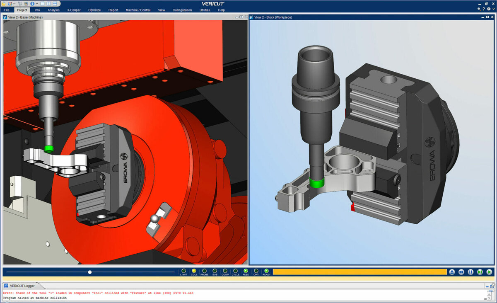The height and width of the screenshot is (303, 497).
Task: Minimize the Stock (Workpiece) view panel
Action: [x=483, y=17]
